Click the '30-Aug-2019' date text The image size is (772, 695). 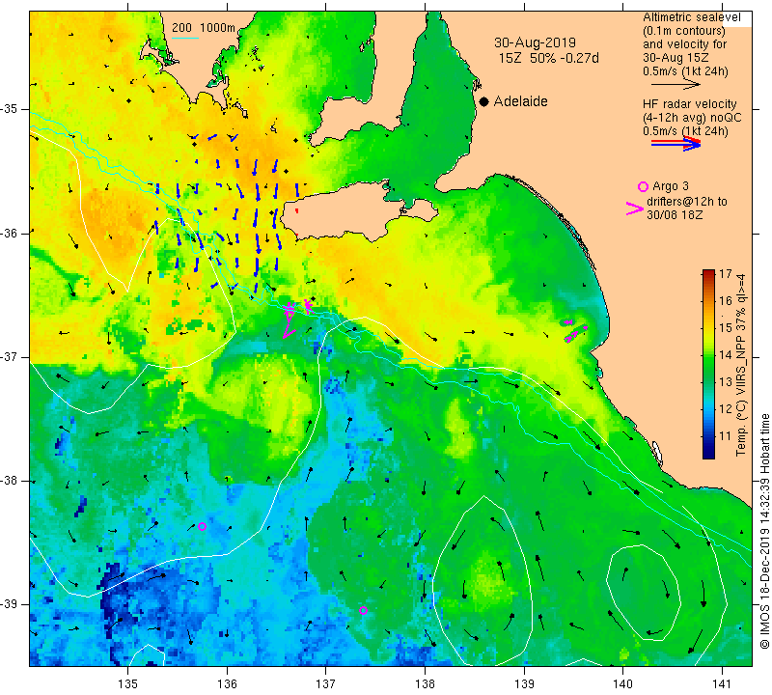[x=535, y=42]
